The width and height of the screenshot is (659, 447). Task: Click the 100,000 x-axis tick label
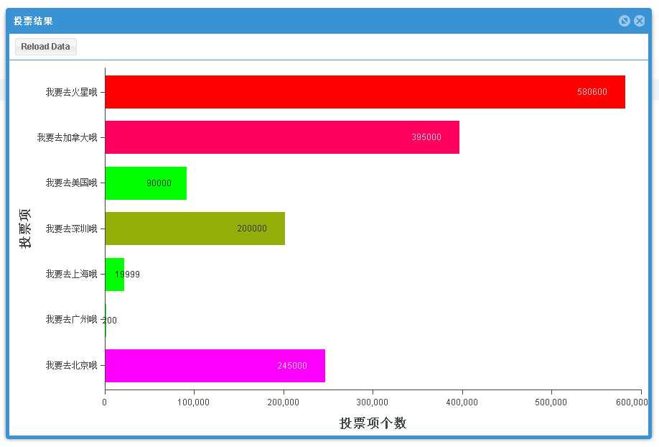click(193, 402)
